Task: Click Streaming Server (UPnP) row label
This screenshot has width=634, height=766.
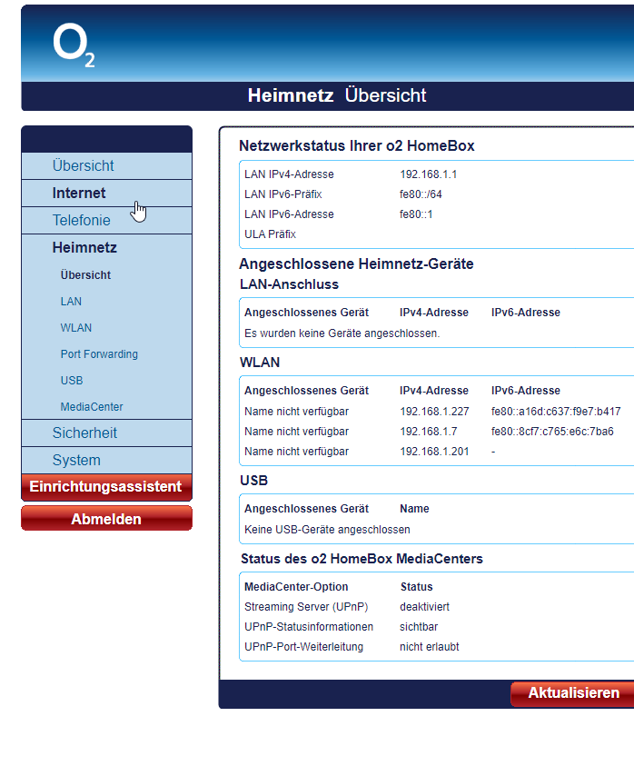Action: point(306,607)
